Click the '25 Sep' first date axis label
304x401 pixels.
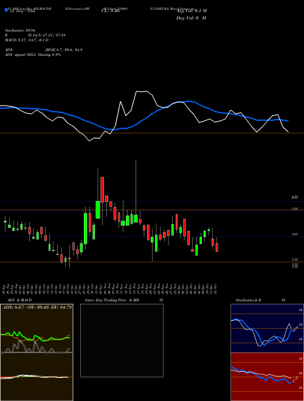5,289
